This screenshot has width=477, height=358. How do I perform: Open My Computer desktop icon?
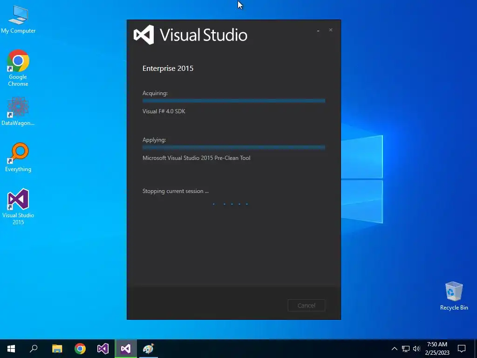[18, 20]
